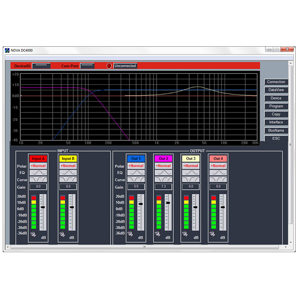Click the Out 1 fader slider handle

point(141,204)
